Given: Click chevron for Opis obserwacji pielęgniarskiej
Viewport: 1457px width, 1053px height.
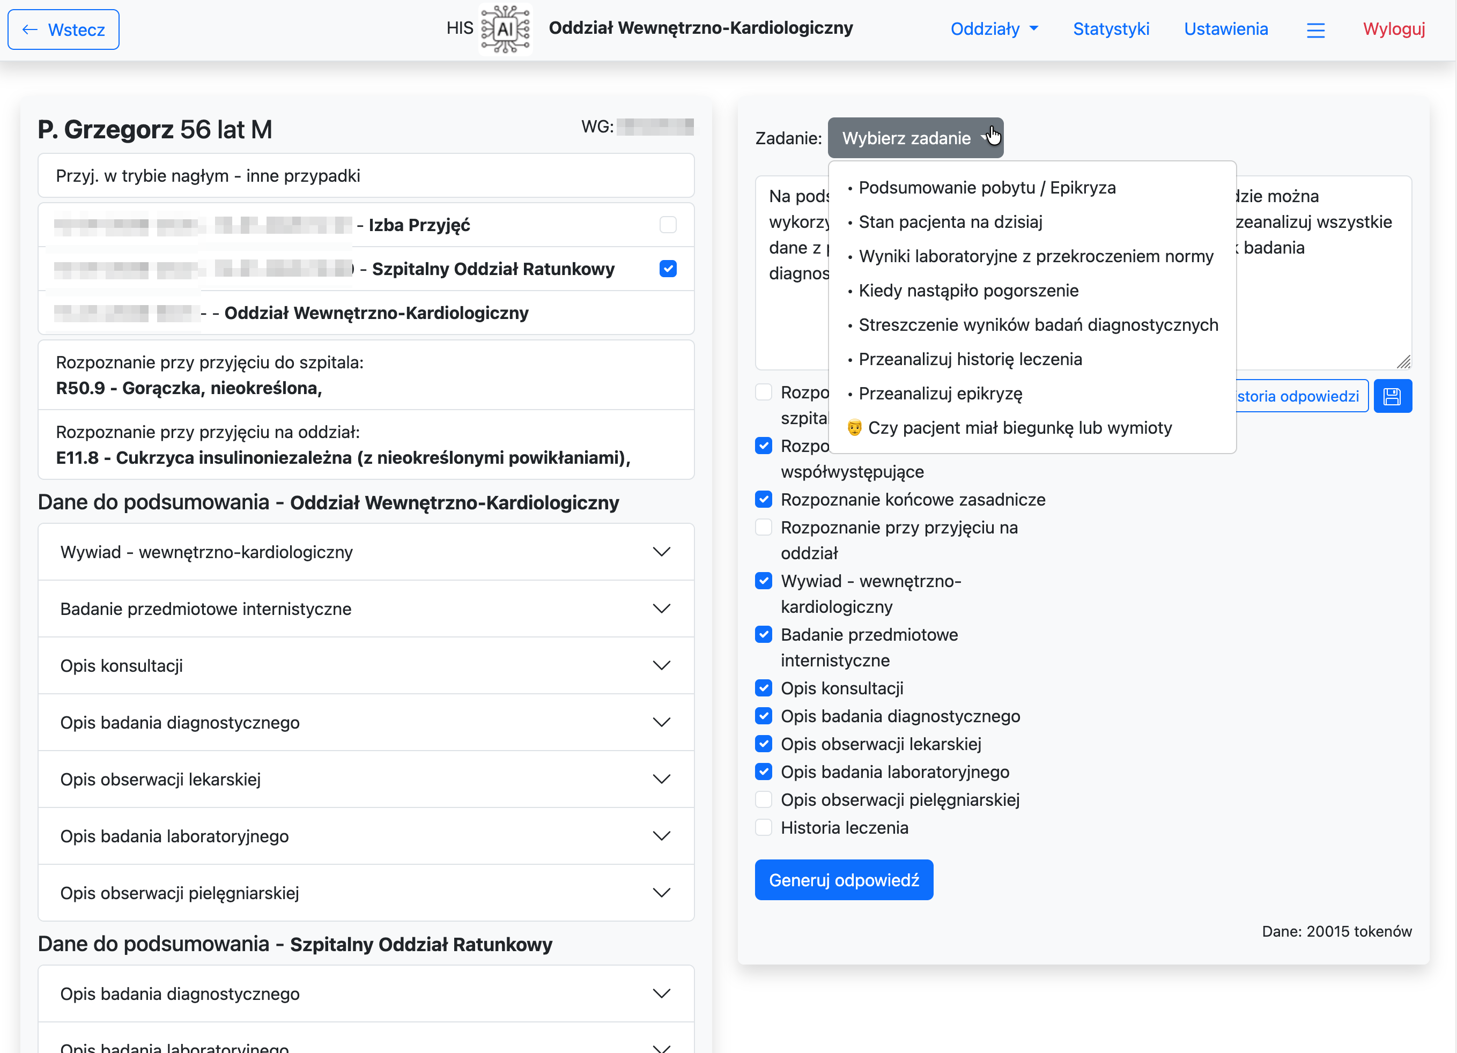Looking at the screenshot, I should pyautogui.click(x=661, y=893).
